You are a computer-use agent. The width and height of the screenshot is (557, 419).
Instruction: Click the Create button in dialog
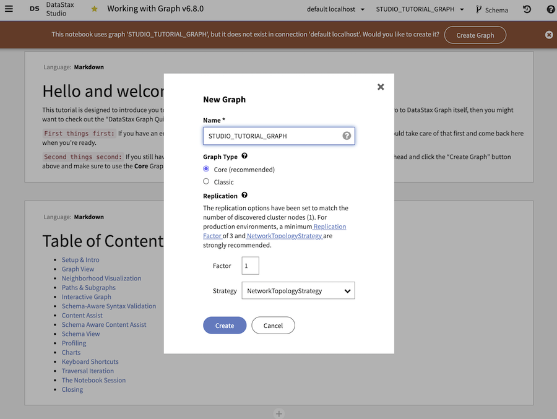(225, 325)
